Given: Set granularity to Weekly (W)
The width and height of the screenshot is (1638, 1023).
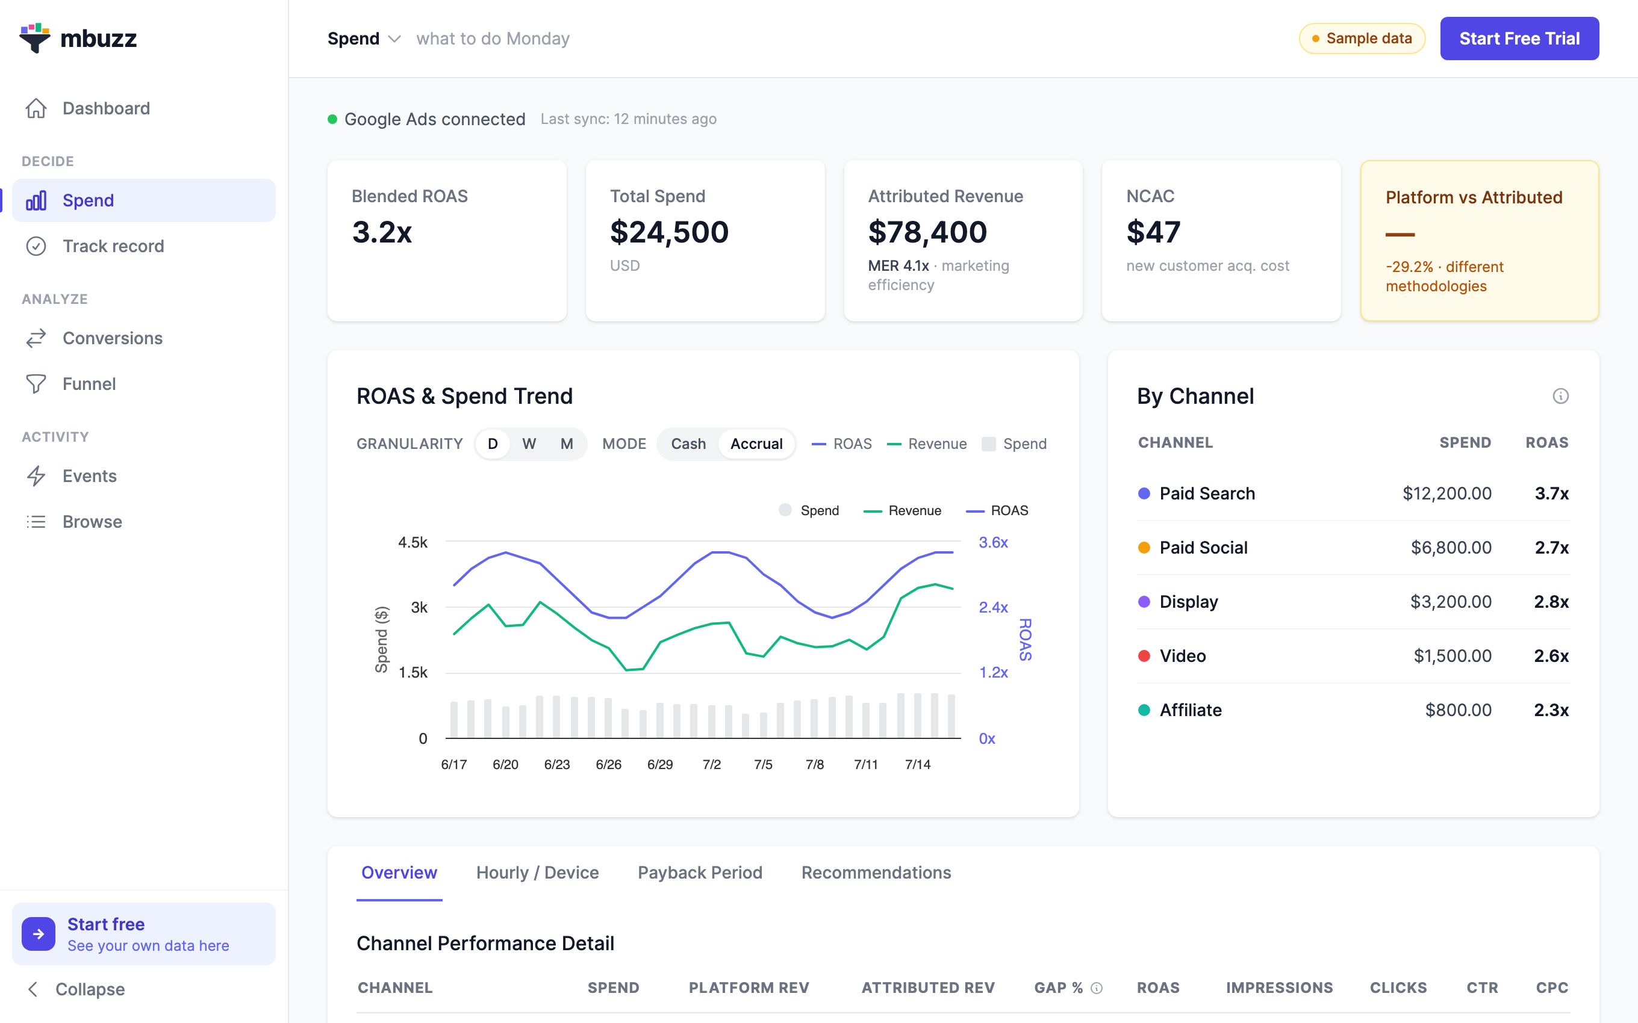Looking at the screenshot, I should point(529,444).
